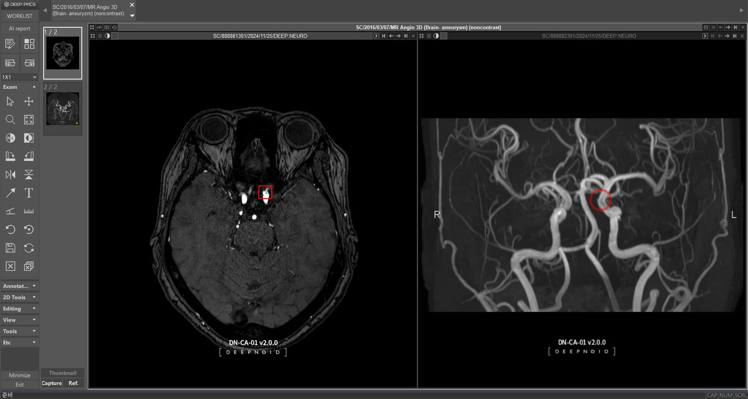Click the delete annotation X icon
Screen dimensions: 748x399
[x=11, y=266]
